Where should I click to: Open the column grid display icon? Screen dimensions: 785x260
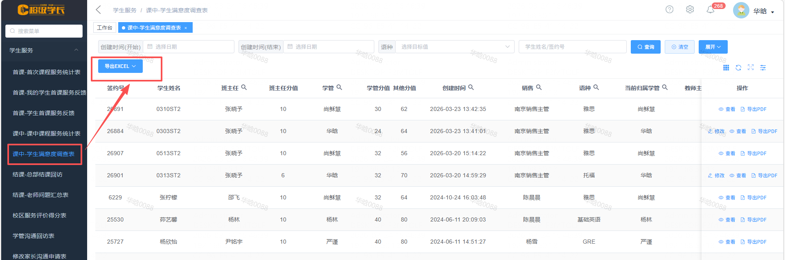coord(726,68)
